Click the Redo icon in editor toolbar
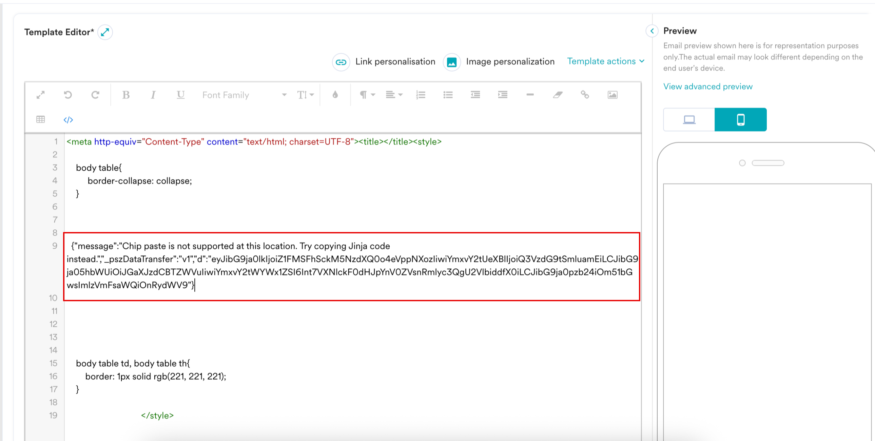The image size is (875, 441). click(x=95, y=95)
